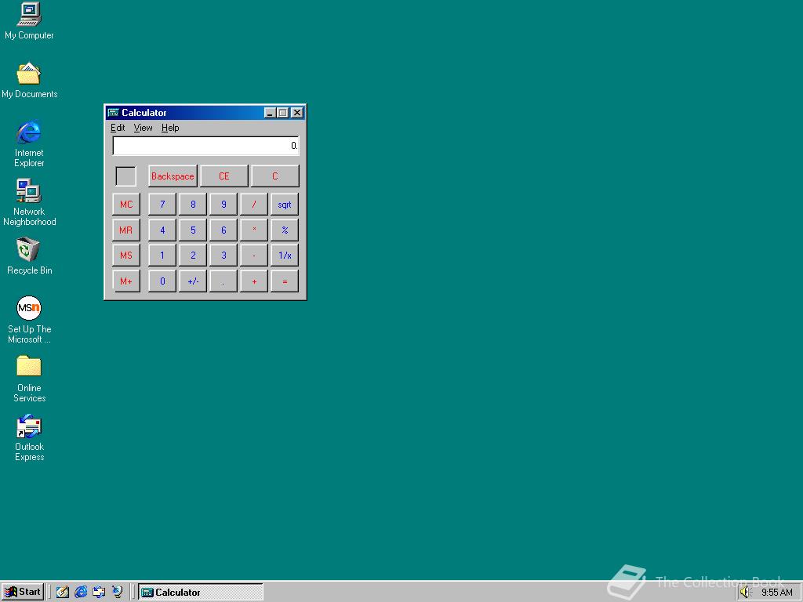
Task: Click the empty memory indicator box
Action: click(x=126, y=176)
